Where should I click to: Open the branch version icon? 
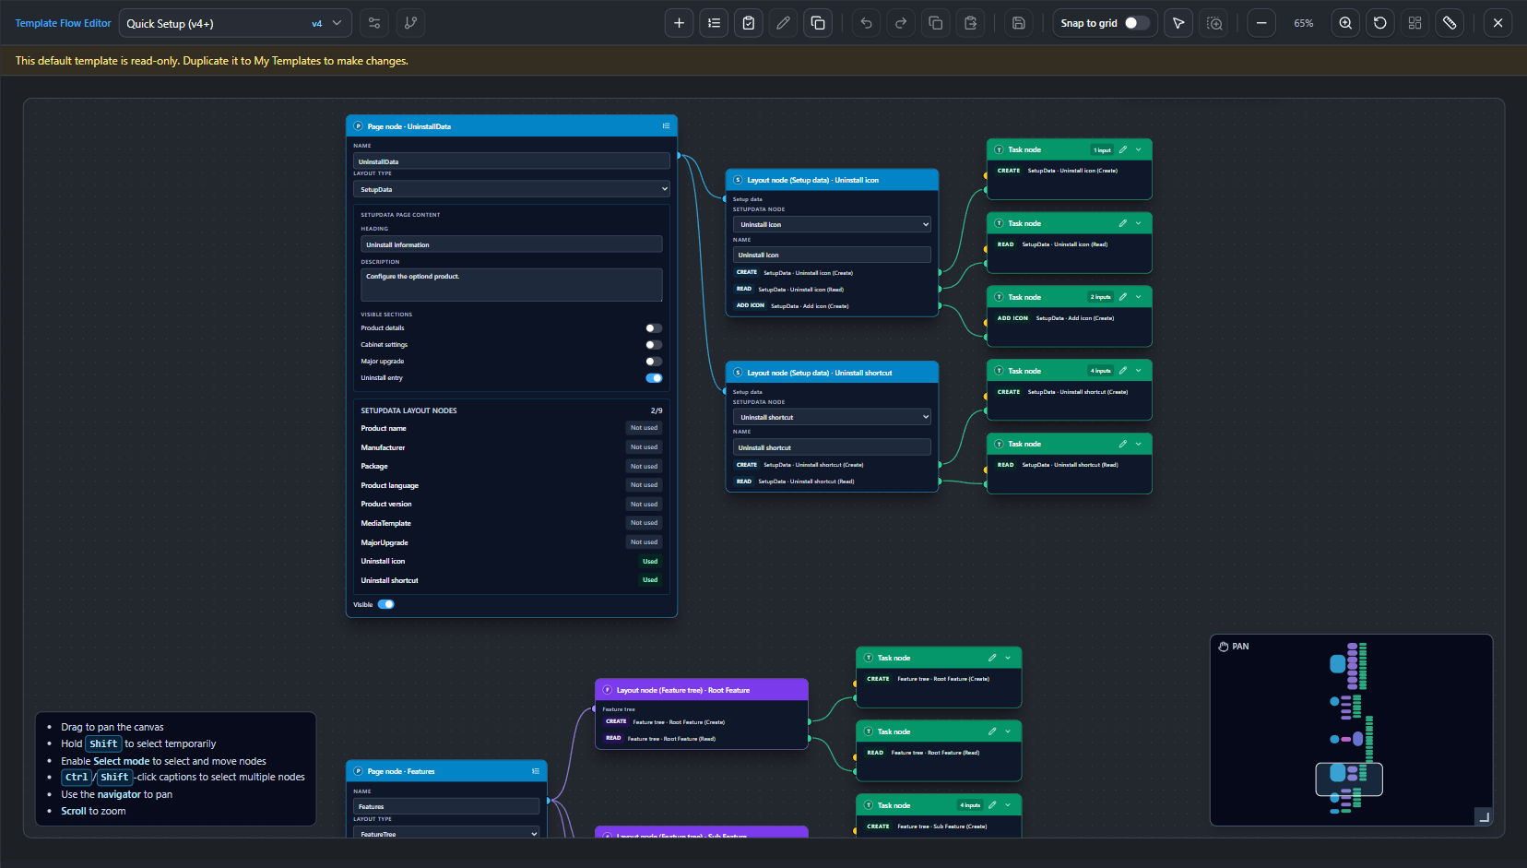[x=410, y=23]
